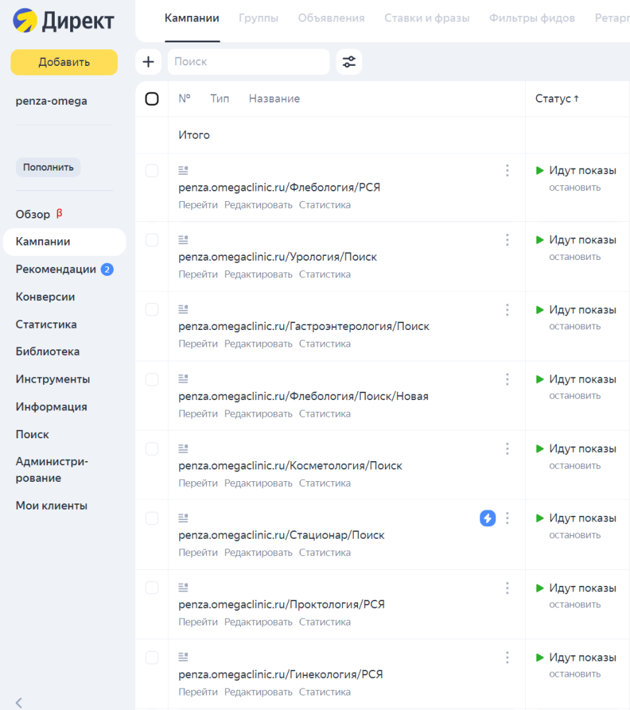630x710 pixels.
Task: Click green play status icon for Гастроэнтерология/Поиск
Action: tap(540, 310)
